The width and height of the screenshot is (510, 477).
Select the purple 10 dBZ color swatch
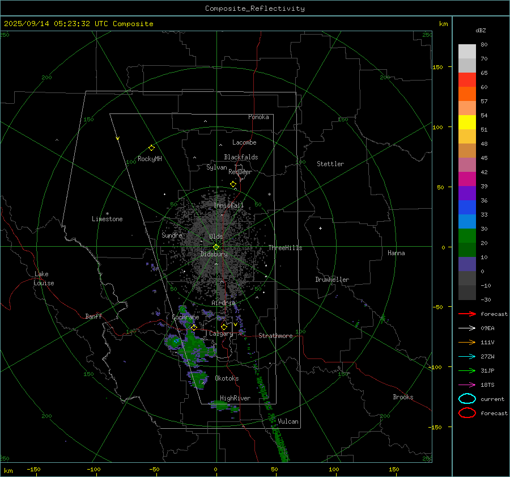[467, 264]
